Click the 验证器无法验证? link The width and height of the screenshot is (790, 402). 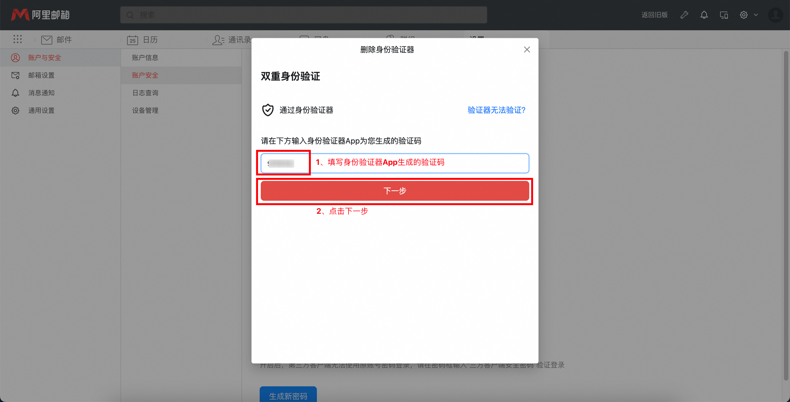496,110
